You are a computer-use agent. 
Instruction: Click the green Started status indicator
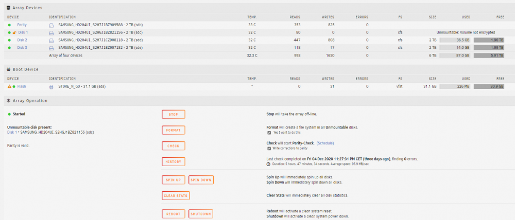[x=9, y=115]
